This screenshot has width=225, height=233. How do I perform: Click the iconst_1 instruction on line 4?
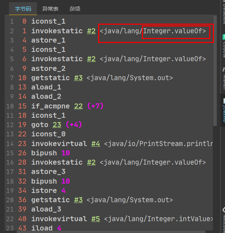(x=48, y=49)
